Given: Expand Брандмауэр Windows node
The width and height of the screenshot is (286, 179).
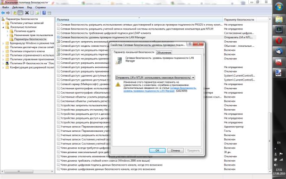Looking at the screenshot, I should point(3,43).
